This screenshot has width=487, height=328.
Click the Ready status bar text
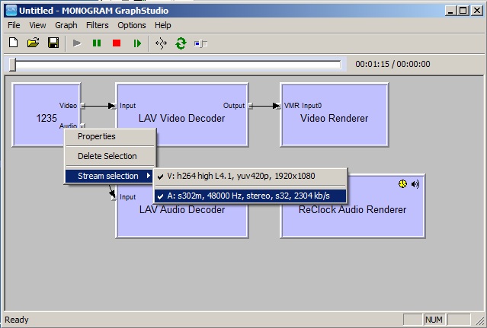tap(17, 320)
